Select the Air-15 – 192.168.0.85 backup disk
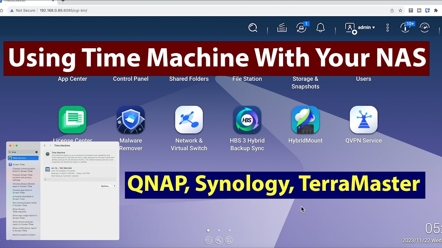442x248 pixels. 80,172
